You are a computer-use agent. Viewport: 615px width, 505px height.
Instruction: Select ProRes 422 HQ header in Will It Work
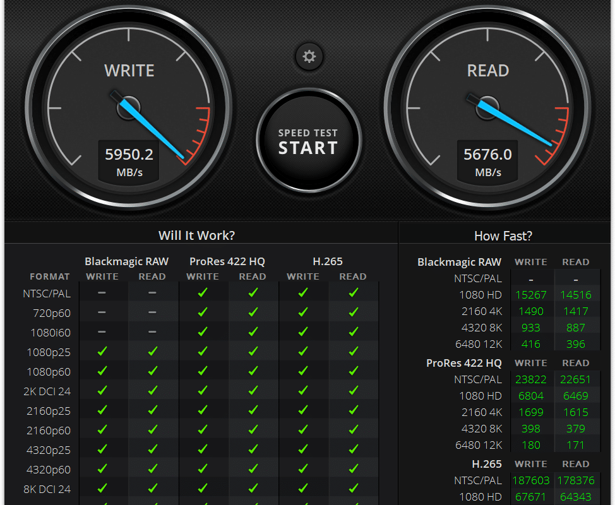click(x=227, y=261)
